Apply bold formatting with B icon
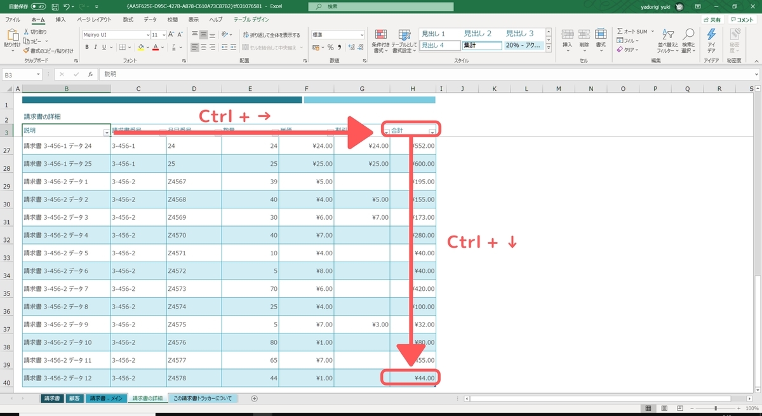762x416 pixels. click(87, 47)
